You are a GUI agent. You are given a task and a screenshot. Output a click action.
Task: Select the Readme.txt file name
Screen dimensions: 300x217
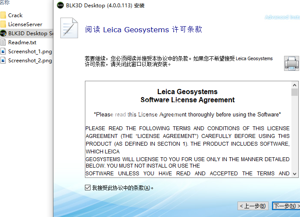(22, 43)
